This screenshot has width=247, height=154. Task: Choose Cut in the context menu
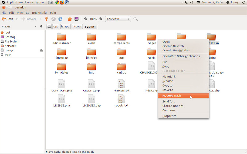tap(183, 62)
